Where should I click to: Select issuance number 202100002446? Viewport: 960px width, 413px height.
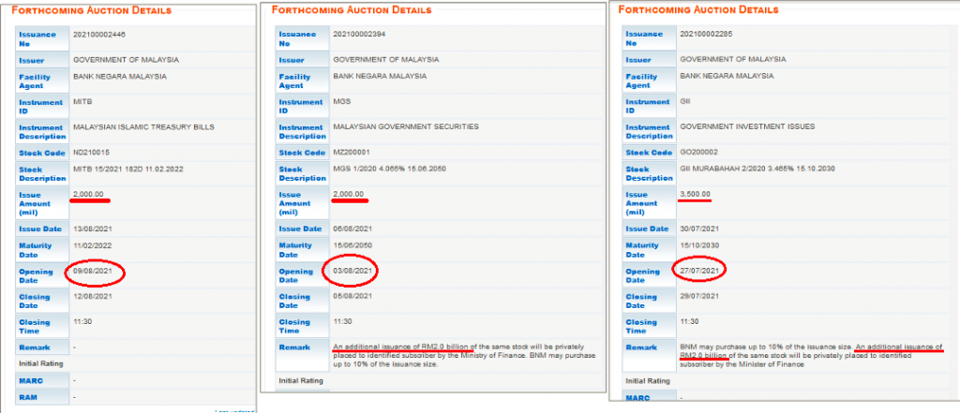click(x=99, y=35)
